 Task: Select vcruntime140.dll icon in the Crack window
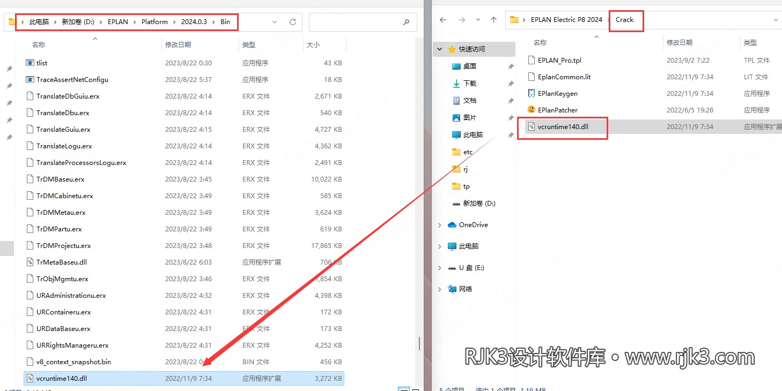click(x=532, y=126)
